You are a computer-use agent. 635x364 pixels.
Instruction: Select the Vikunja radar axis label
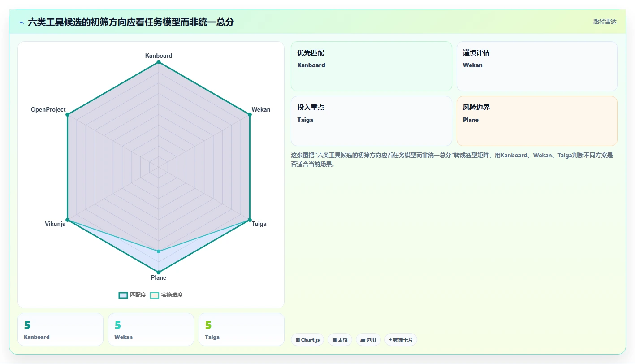(x=55, y=224)
